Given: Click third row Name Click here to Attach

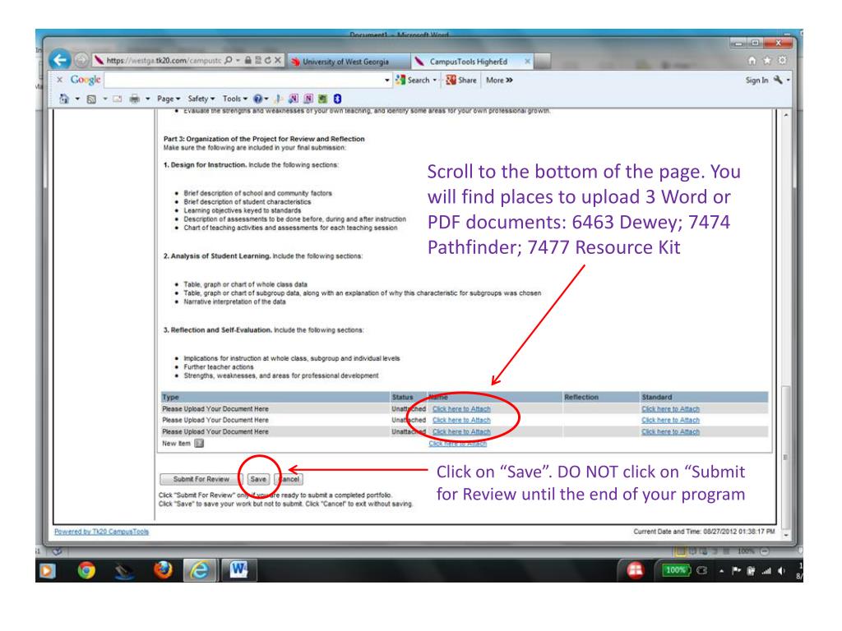Looking at the screenshot, I should point(461,431).
